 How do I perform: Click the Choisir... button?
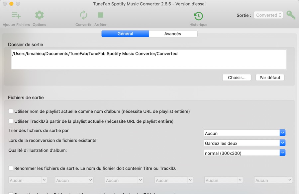tap(237, 78)
